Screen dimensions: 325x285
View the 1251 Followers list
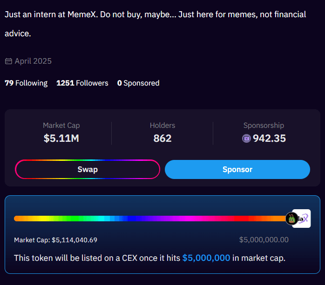coord(82,83)
